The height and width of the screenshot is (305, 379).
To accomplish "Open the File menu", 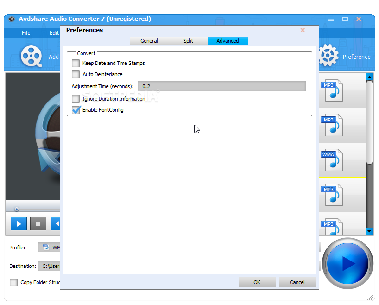I will (26, 33).
